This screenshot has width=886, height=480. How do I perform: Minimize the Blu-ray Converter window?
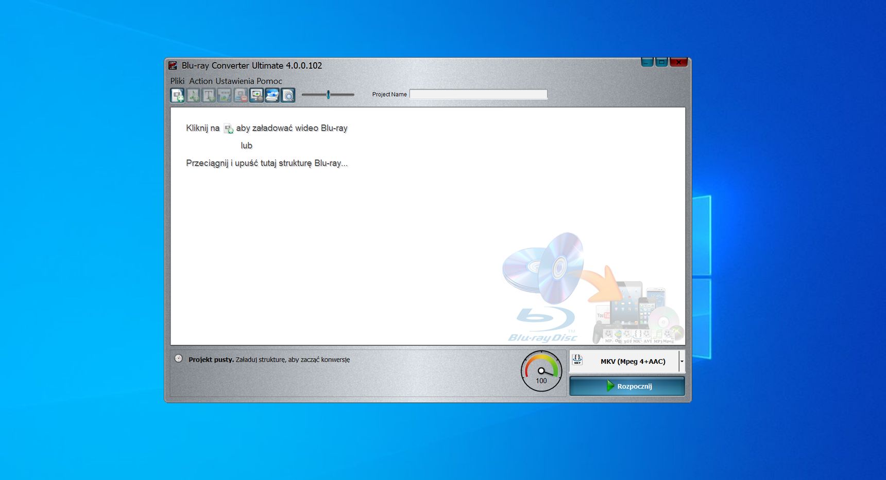click(648, 62)
